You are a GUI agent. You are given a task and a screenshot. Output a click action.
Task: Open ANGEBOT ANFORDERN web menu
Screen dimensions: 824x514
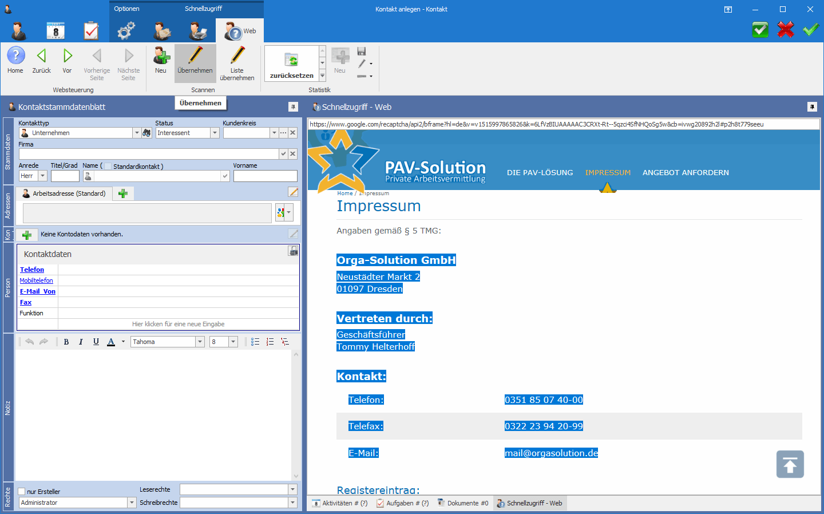pos(686,172)
